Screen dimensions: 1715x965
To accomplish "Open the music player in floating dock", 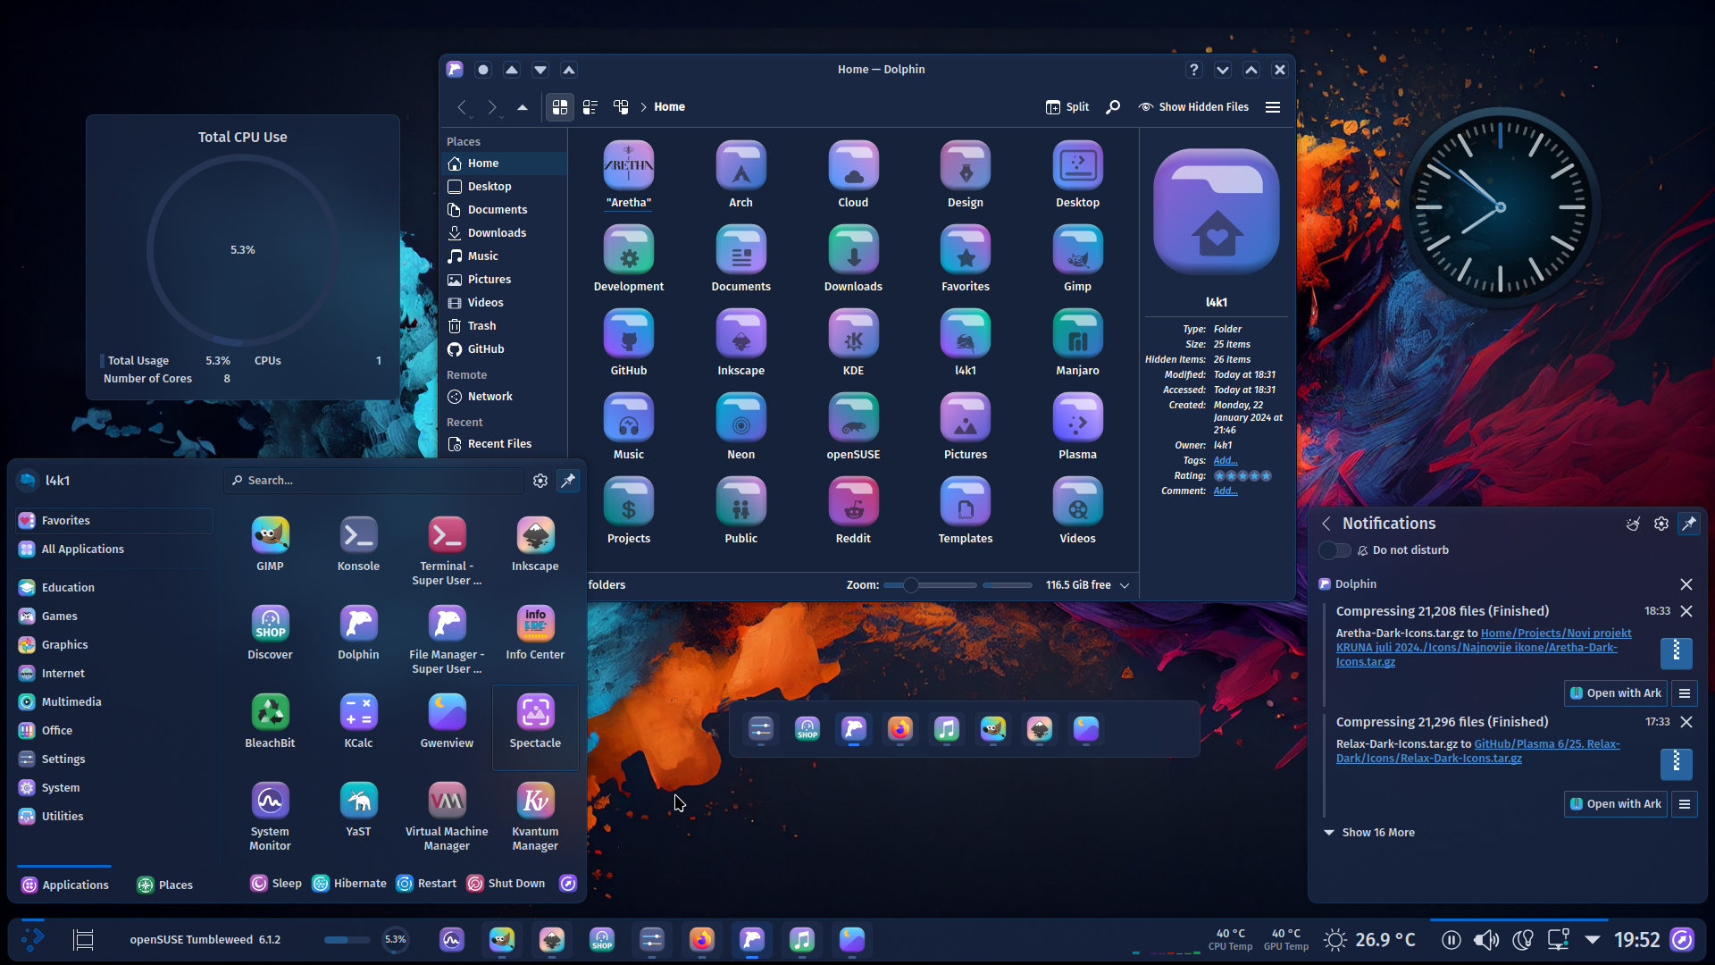I will coord(947,729).
